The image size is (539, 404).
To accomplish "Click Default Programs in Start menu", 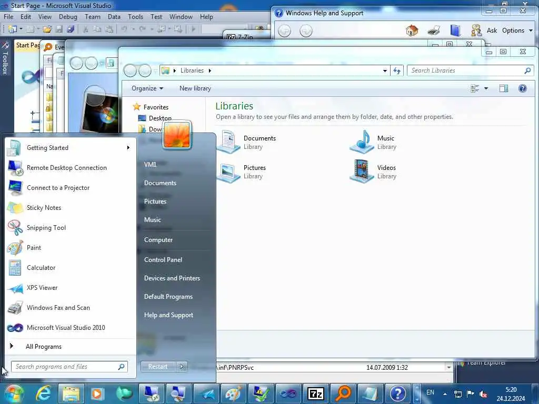I will pyautogui.click(x=168, y=297).
